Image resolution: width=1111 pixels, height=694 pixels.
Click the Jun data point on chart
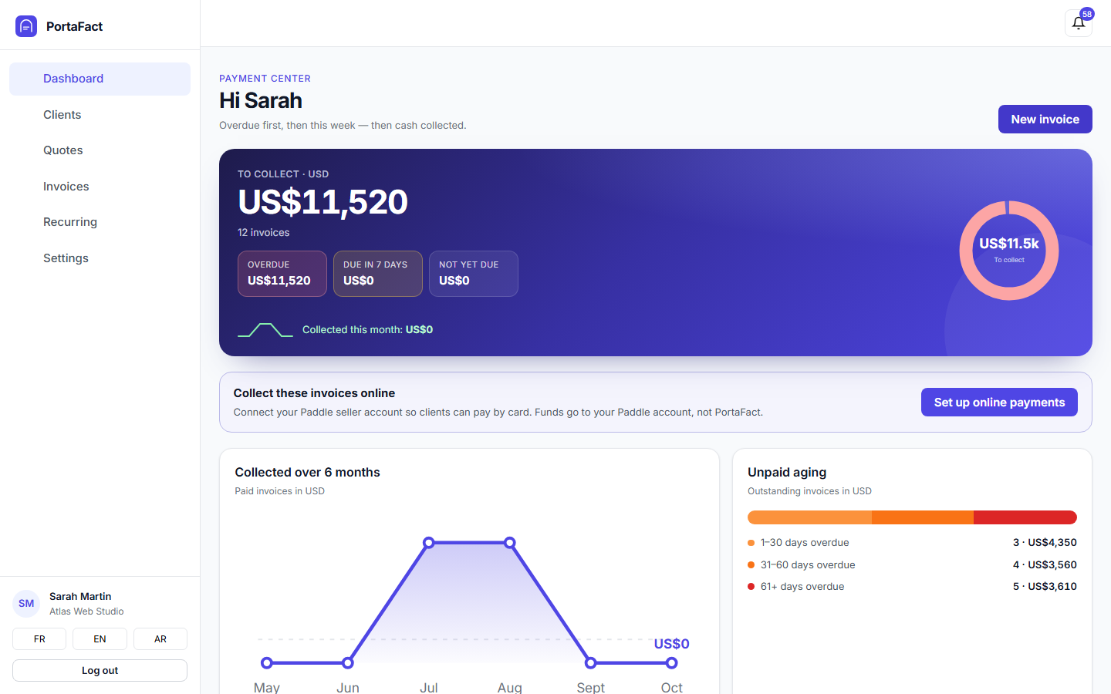pyautogui.click(x=348, y=663)
